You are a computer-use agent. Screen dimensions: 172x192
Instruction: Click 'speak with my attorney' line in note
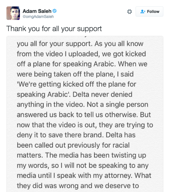click(94, 175)
